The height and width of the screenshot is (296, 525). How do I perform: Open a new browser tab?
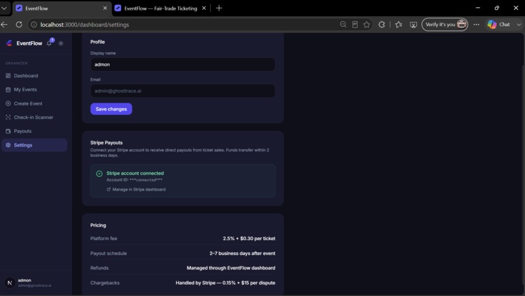coord(219,8)
